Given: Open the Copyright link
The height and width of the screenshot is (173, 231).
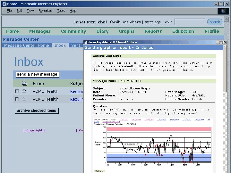Looking at the screenshot, I should (34, 130).
